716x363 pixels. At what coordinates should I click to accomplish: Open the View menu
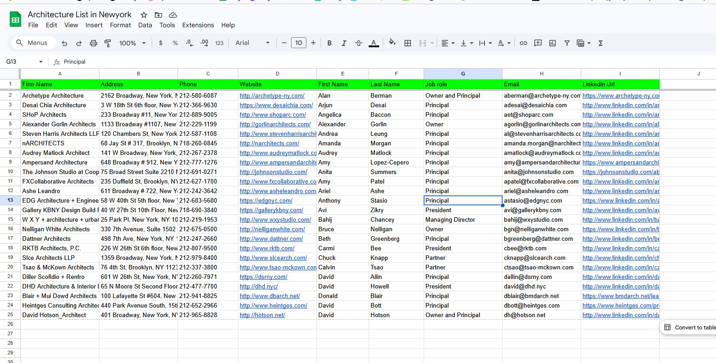71,25
